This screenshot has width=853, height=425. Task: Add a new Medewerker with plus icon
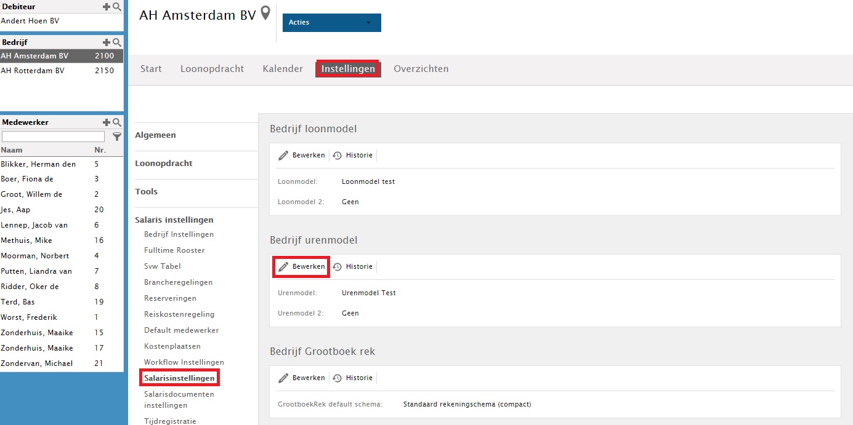click(x=107, y=122)
